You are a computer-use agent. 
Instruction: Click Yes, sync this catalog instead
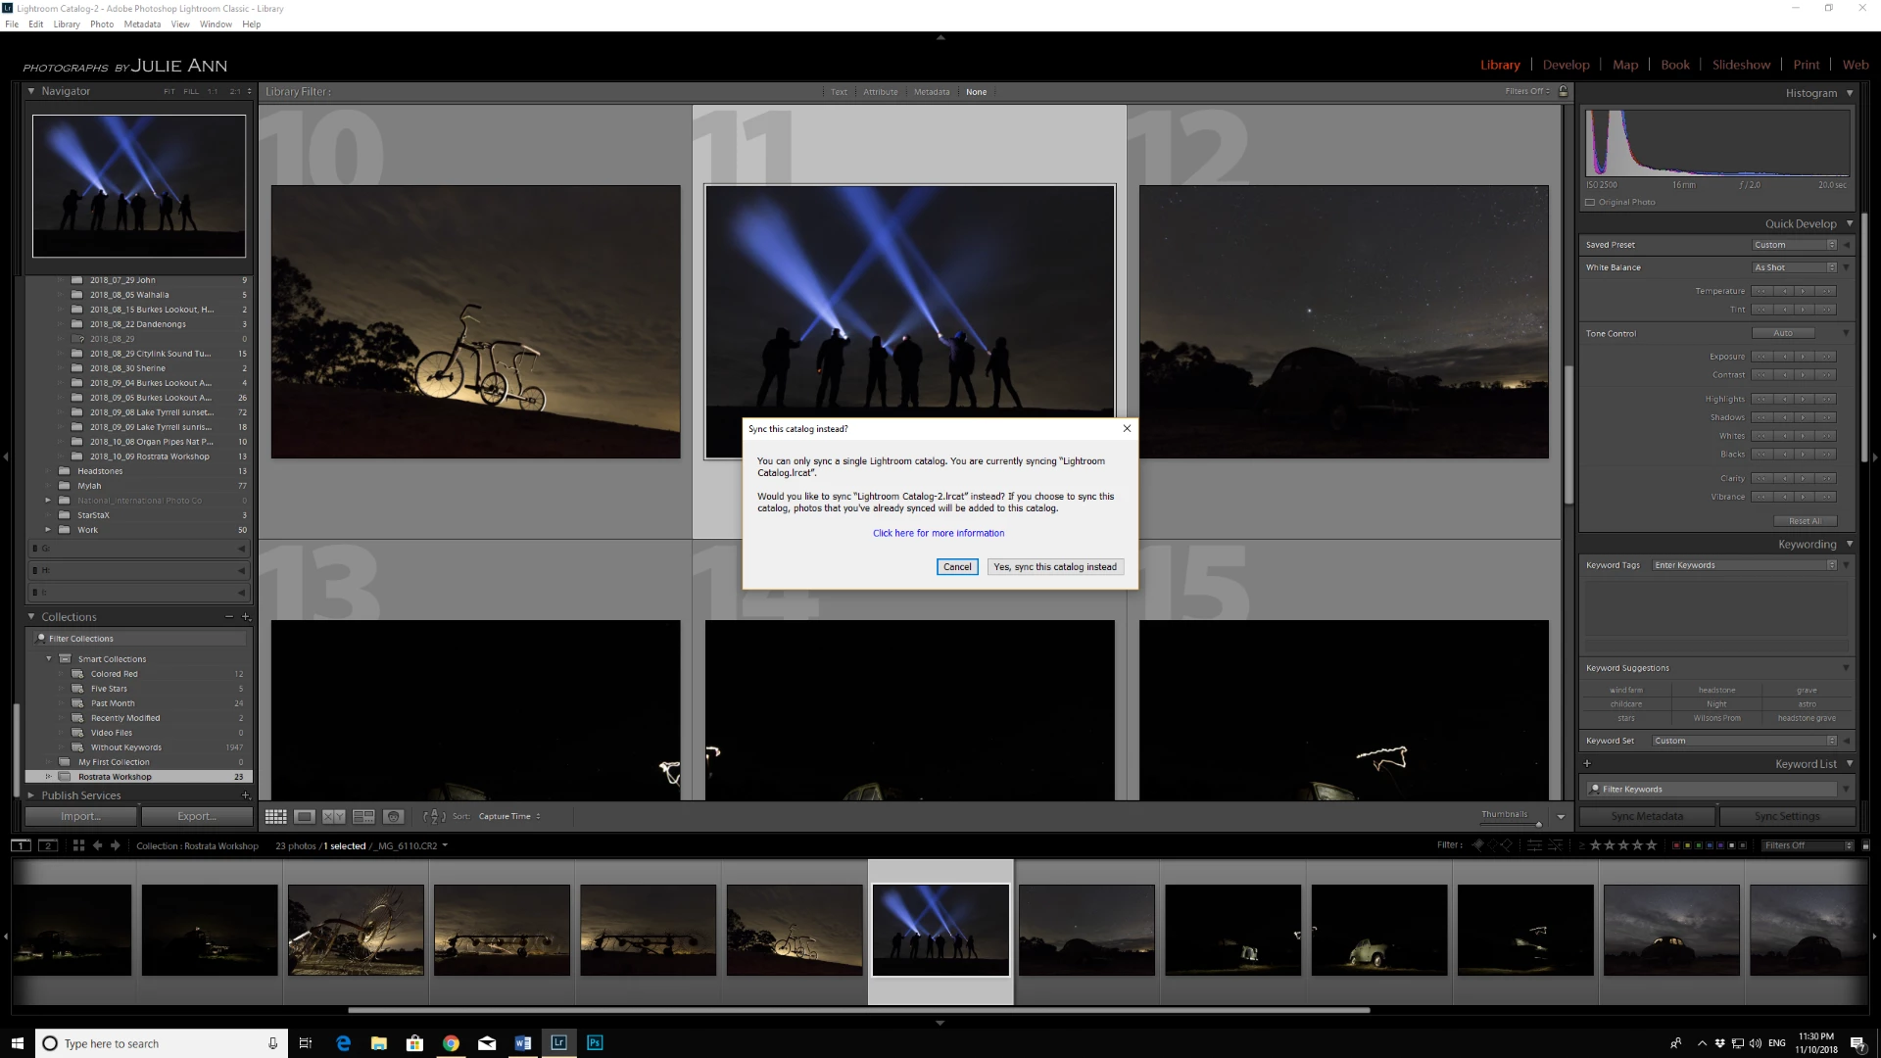(x=1054, y=567)
